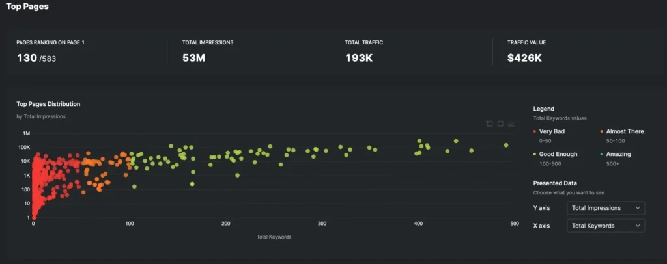This screenshot has width=667, height=264.
Task: Open the X axis Total Keywords dropdown
Action: (x=606, y=226)
